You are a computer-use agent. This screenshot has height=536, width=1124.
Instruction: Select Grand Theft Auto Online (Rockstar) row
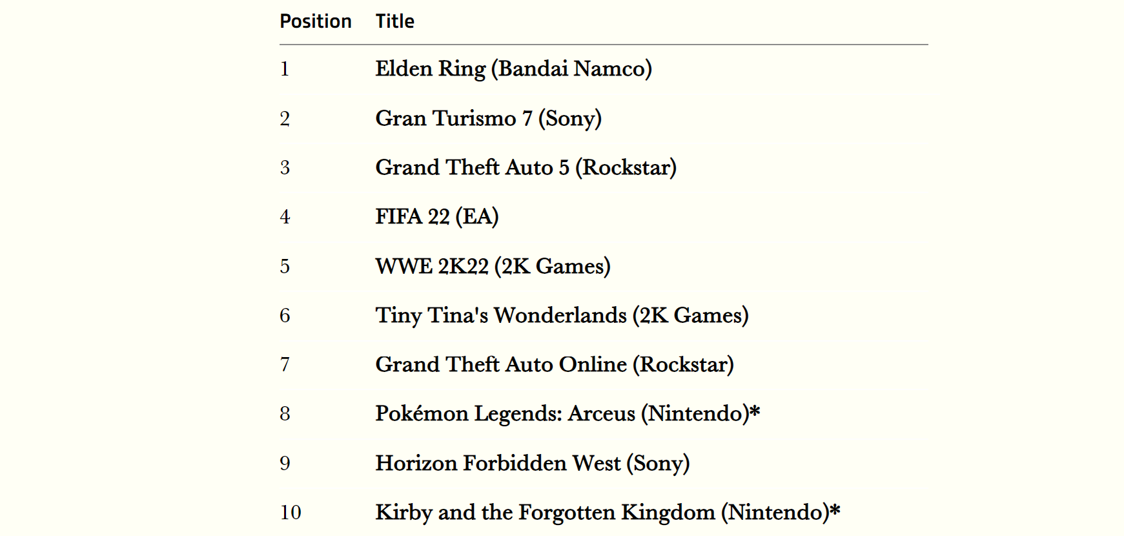604,364
